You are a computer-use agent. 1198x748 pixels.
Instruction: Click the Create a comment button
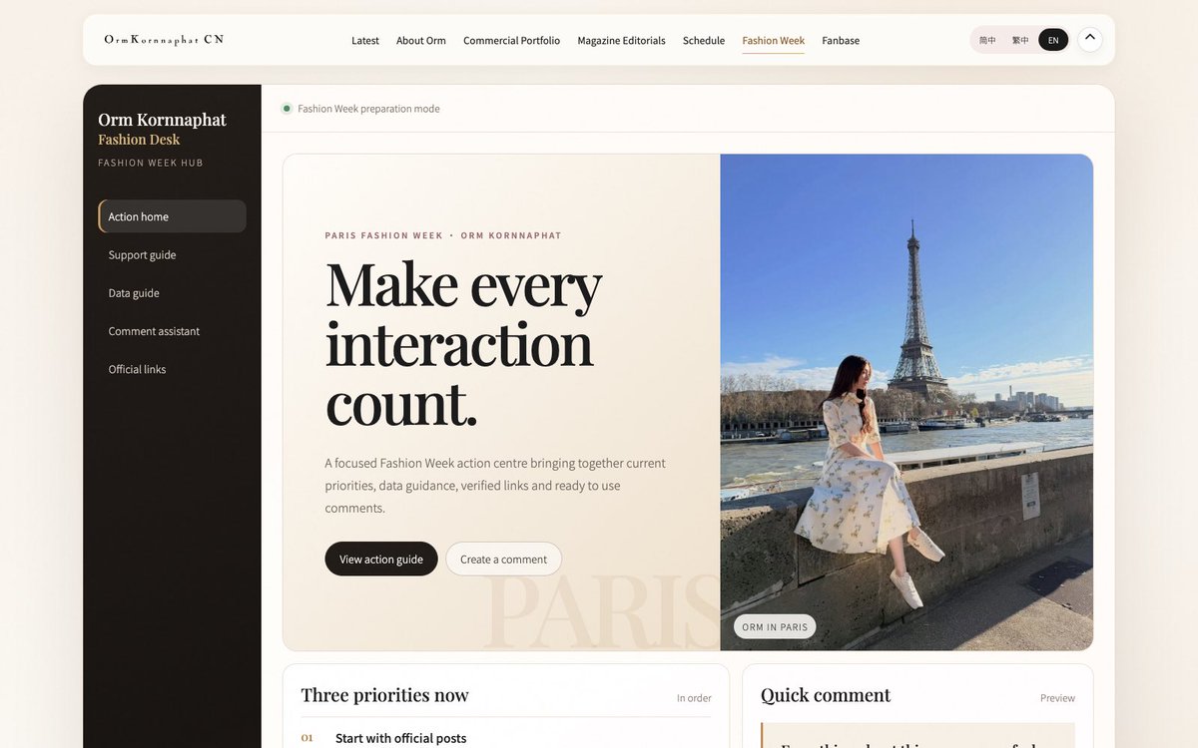click(503, 559)
